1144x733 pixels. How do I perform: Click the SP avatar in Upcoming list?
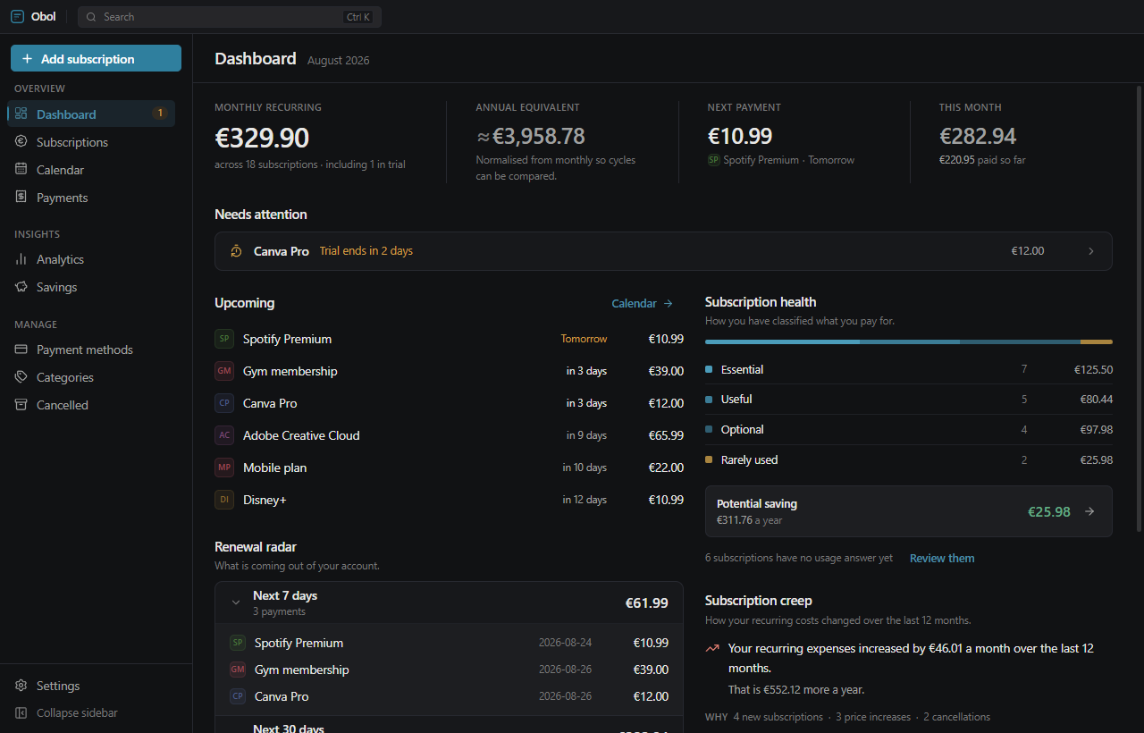point(224,339)
